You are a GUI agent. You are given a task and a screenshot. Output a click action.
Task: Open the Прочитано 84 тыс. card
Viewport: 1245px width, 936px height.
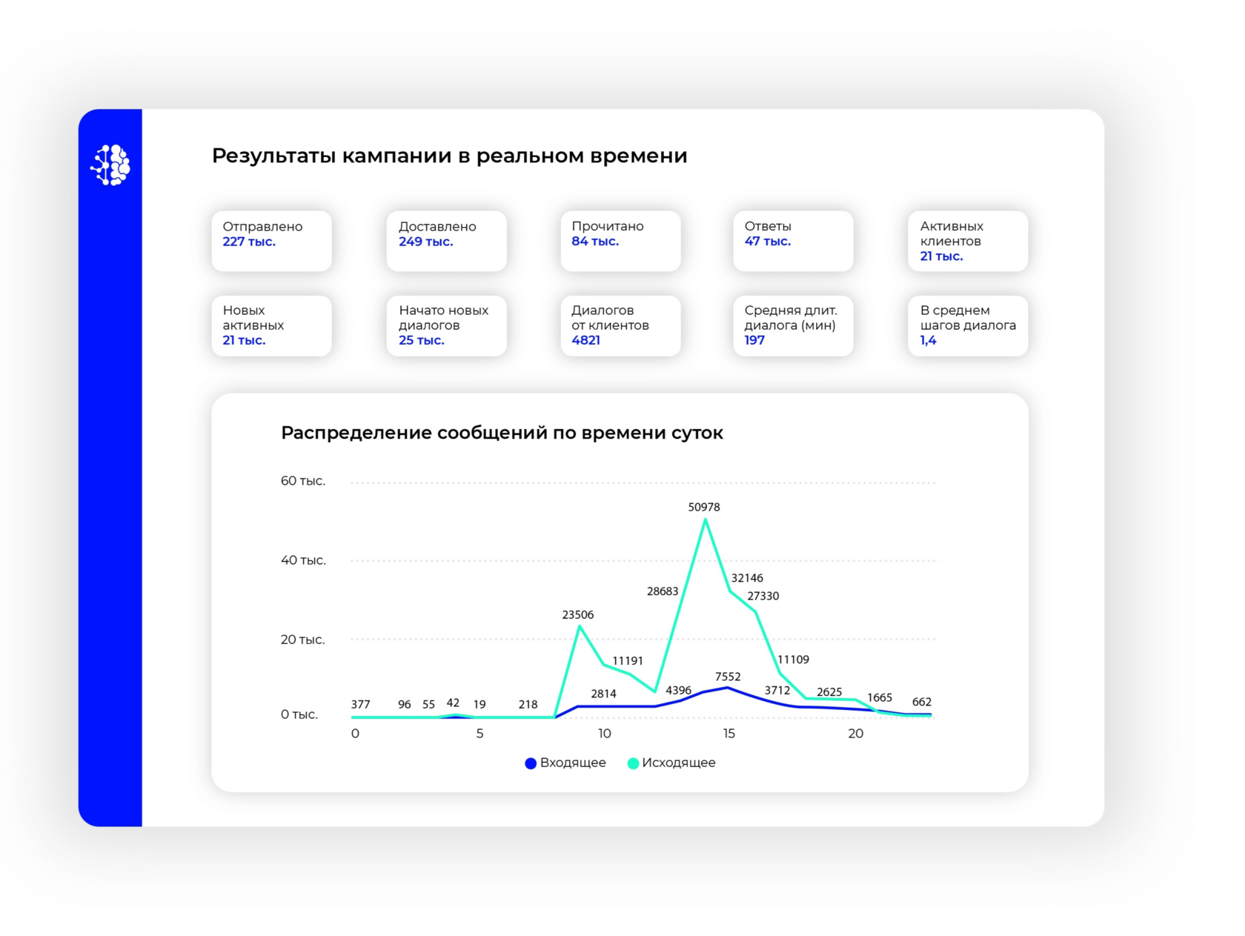(x=620, y=241)
